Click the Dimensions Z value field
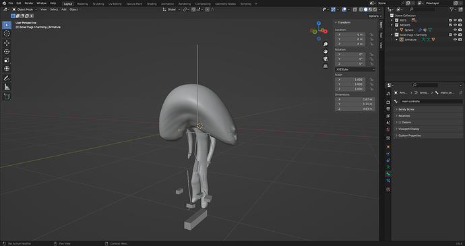The height and width of the screenshot is (246, 465). pyautogui.click(x=355, y=109)
